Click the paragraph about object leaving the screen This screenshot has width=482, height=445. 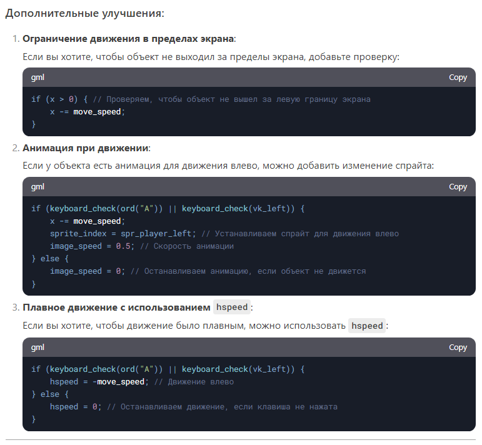tap(211, 57)
